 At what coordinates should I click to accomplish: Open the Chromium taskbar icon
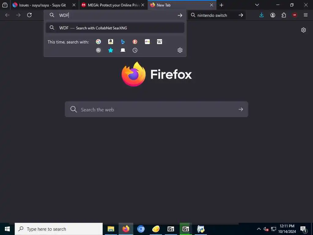141,229
